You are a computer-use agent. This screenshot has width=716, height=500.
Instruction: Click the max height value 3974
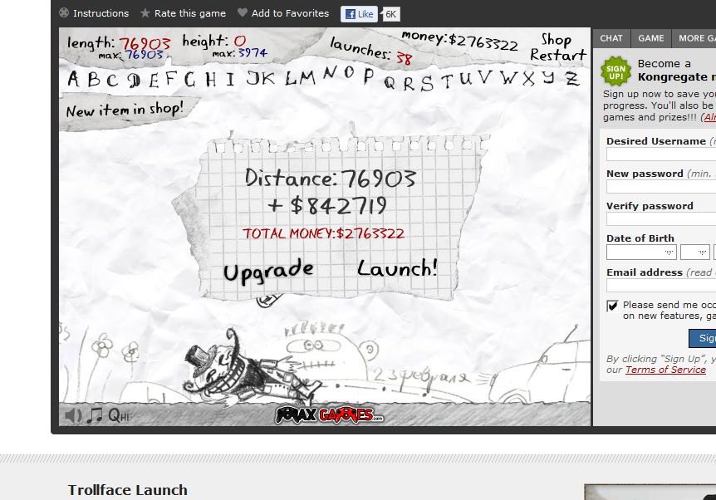coord(253,53)
